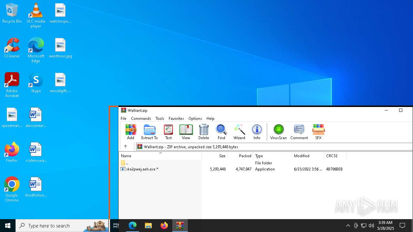Select Skype desktop shortcut
The height and width of the screenshot is (232, 413).
pos(36,83)
